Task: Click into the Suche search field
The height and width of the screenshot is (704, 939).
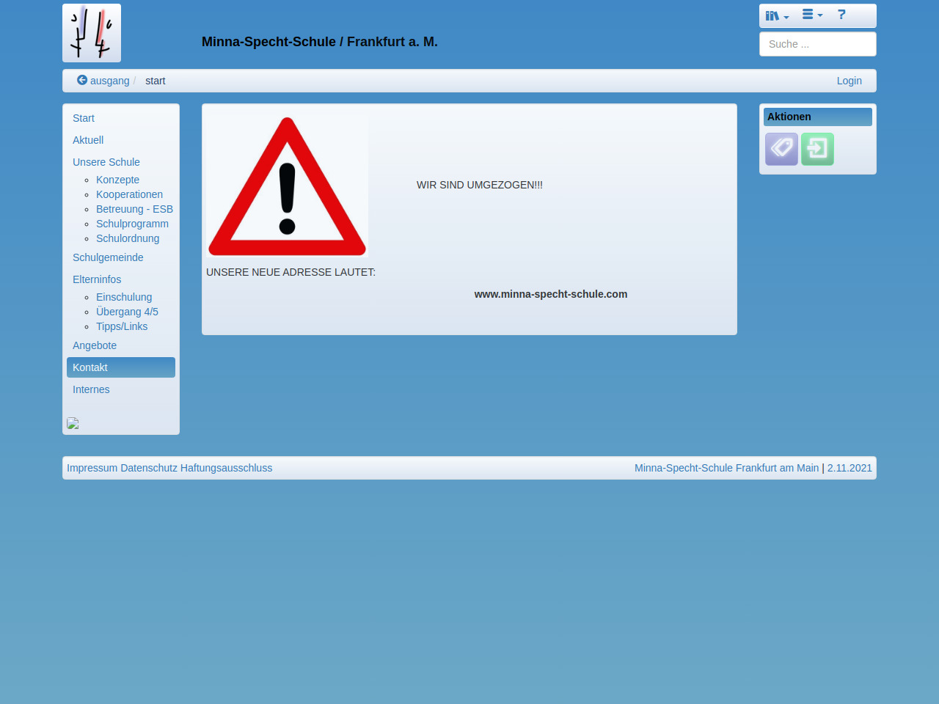Action: point(817,44)
